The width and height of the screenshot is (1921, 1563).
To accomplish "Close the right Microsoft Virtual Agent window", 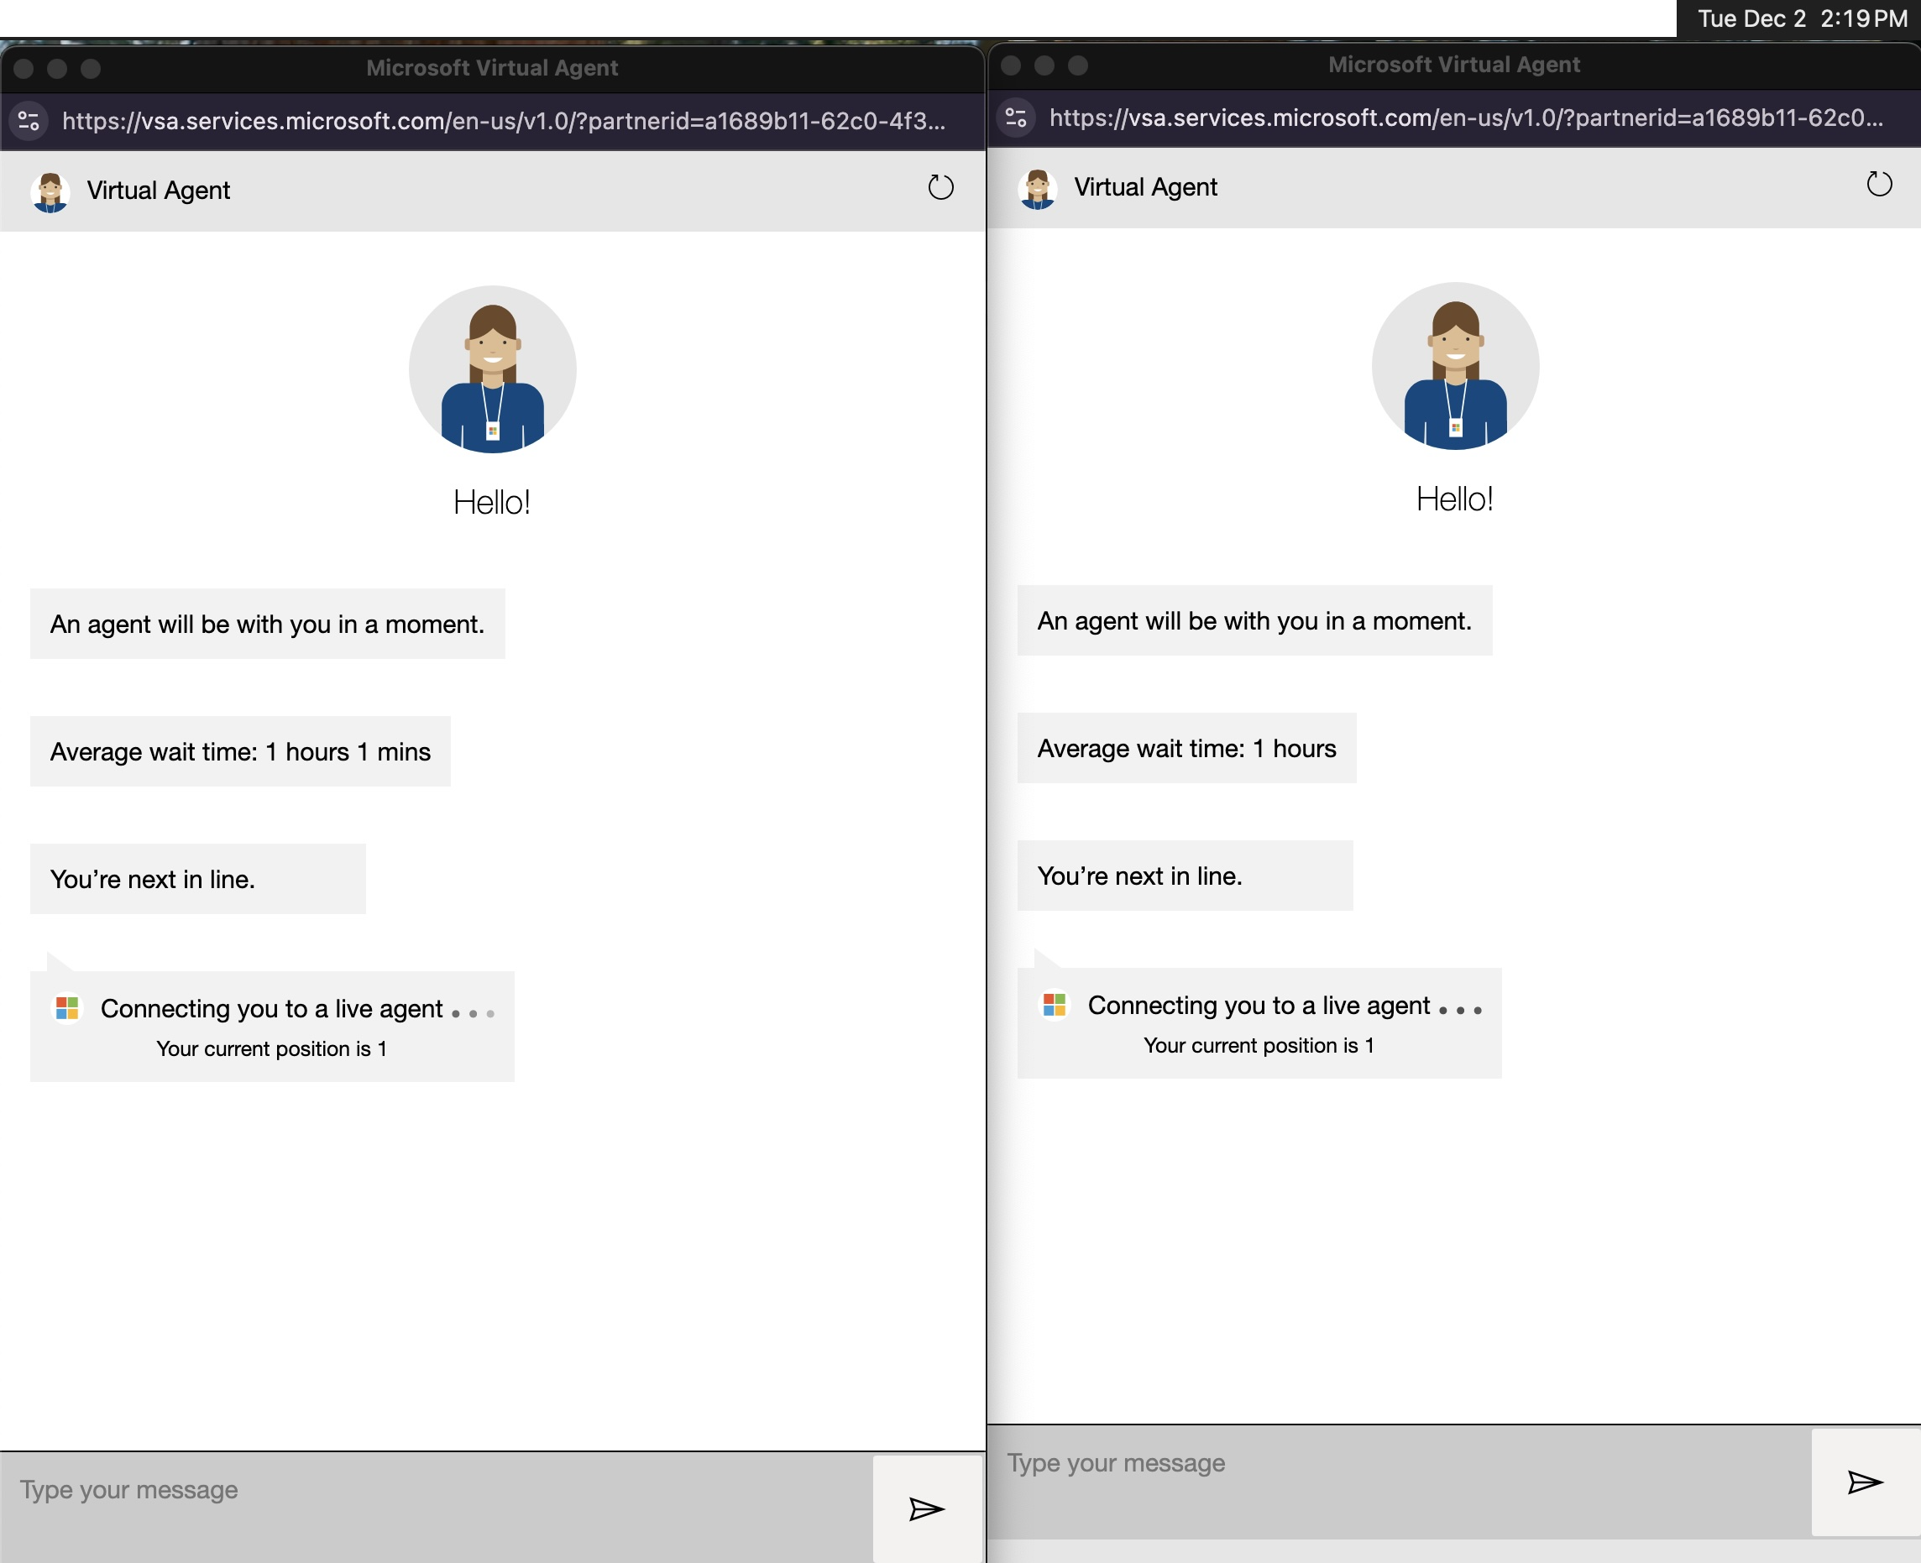I will pyautogui.click(x=1011, y=65).
